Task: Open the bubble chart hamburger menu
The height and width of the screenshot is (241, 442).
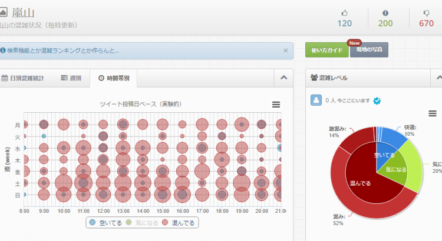Action: point(276,105)
